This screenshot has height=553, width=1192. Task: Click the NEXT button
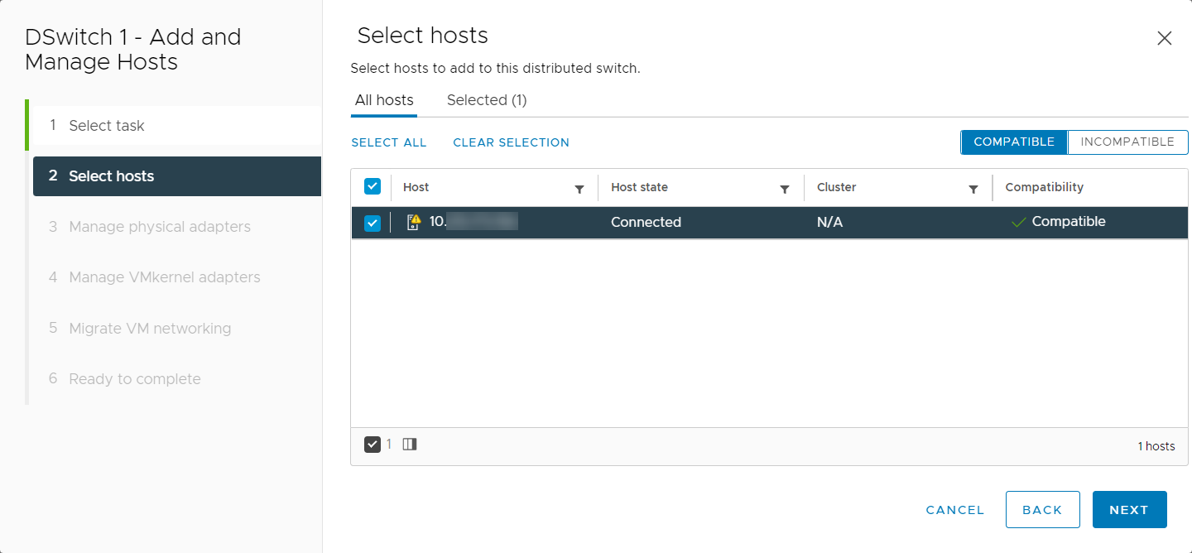point(1129,510)
